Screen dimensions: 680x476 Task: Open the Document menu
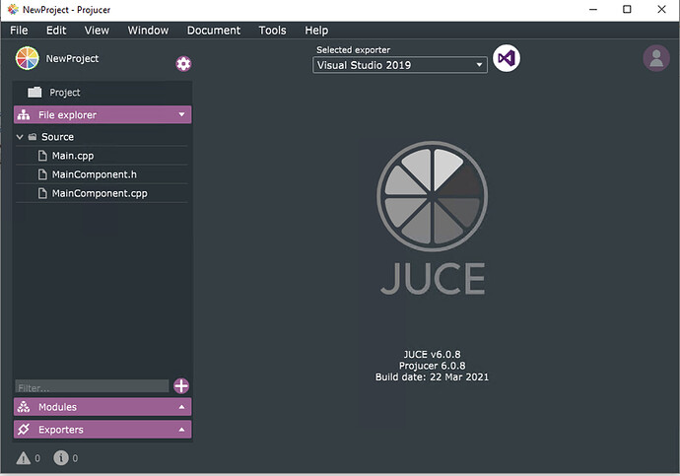[214, 31]
